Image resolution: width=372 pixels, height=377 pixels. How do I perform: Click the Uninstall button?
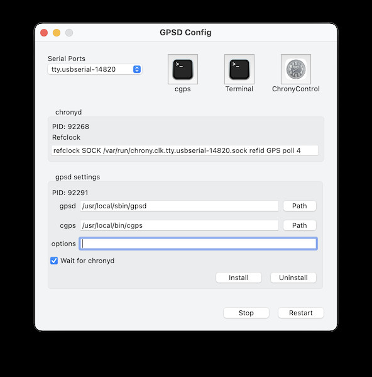pos(293,278)
